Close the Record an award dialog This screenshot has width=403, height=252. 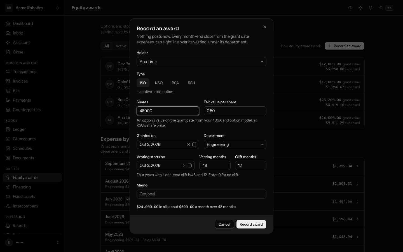point(265,27)
